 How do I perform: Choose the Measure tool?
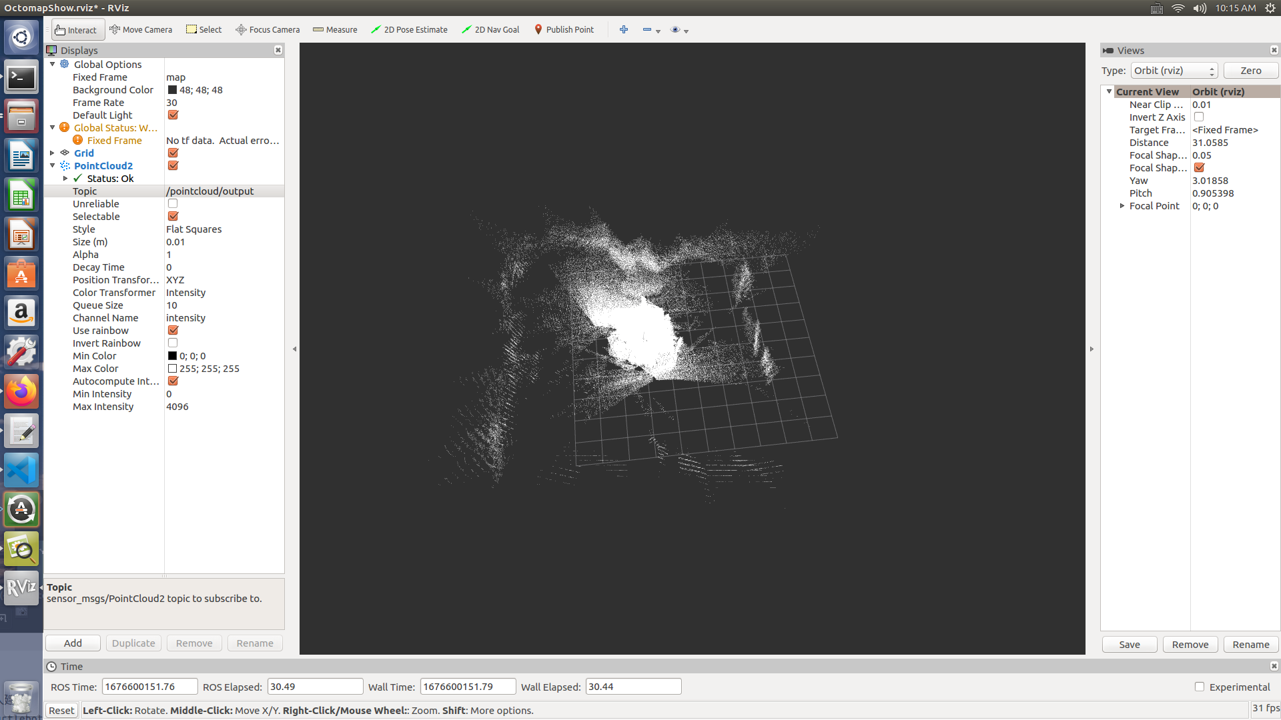(335, 29)
